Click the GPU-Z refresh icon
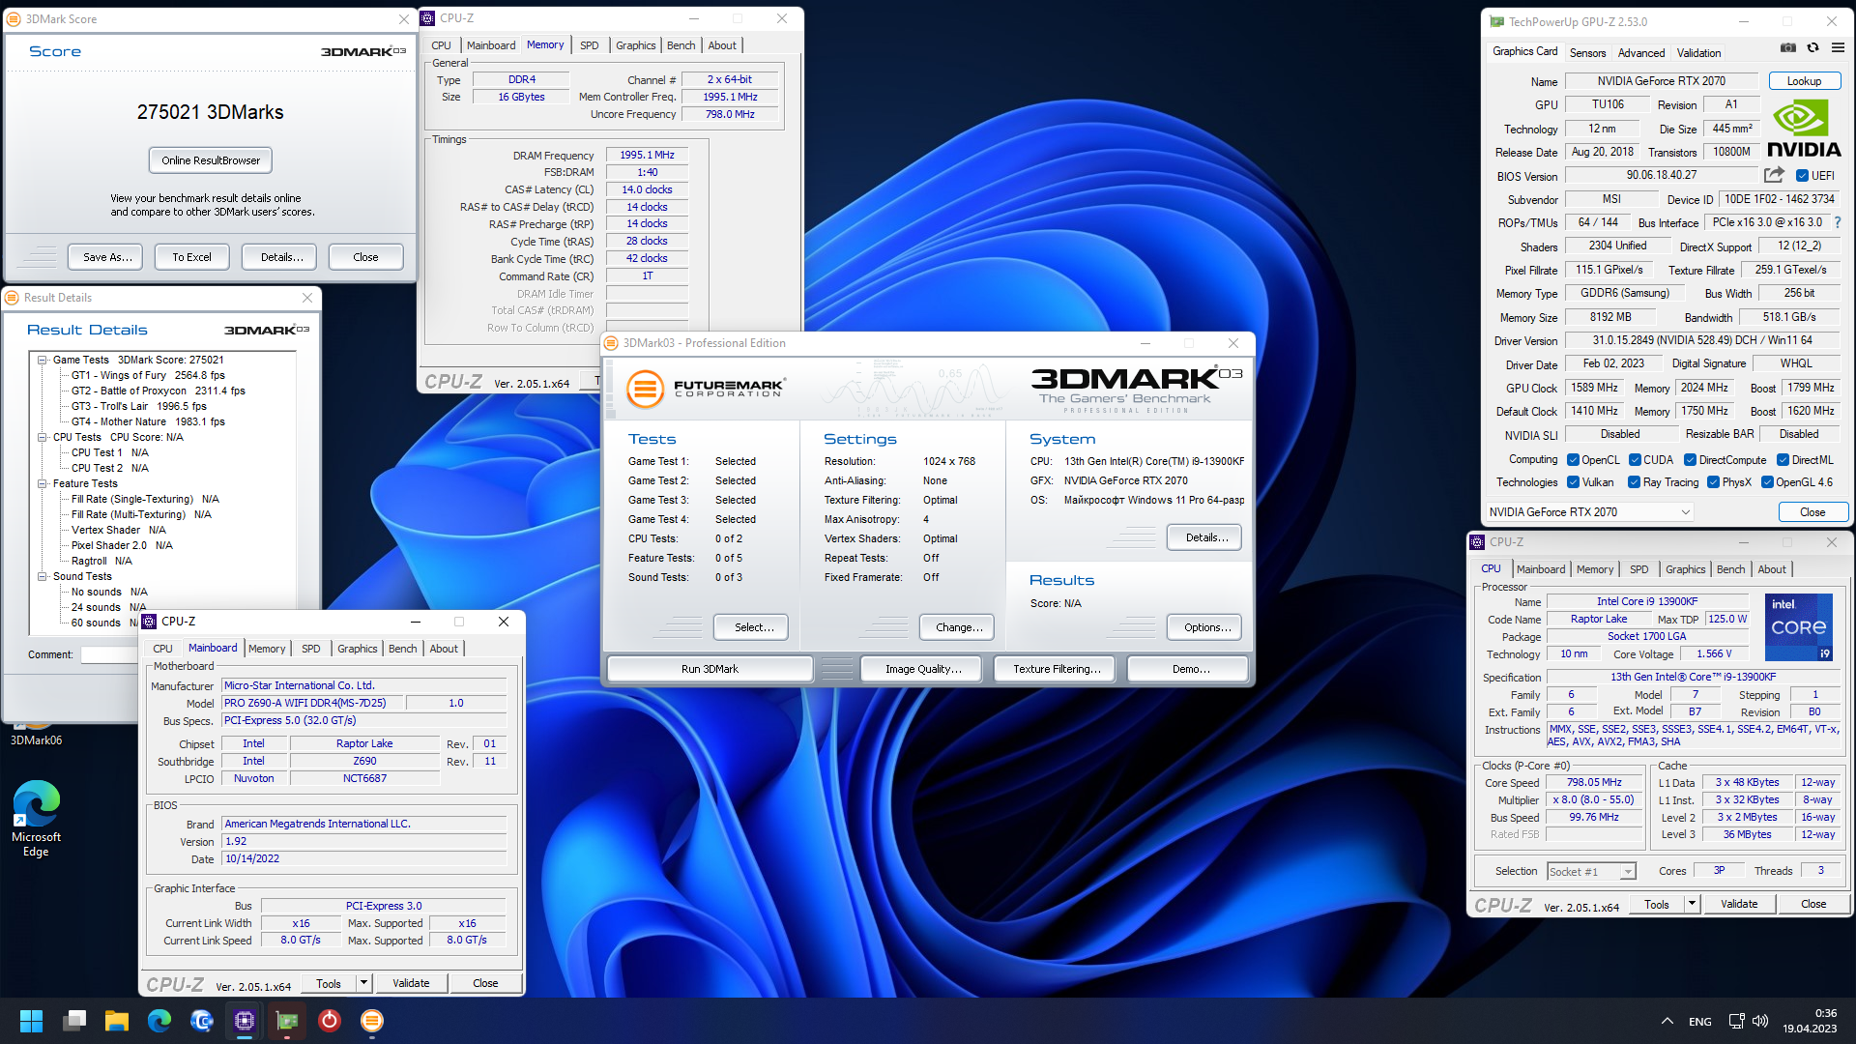The height and width of the screenshot is (1044, 1856). (1812, 48)
